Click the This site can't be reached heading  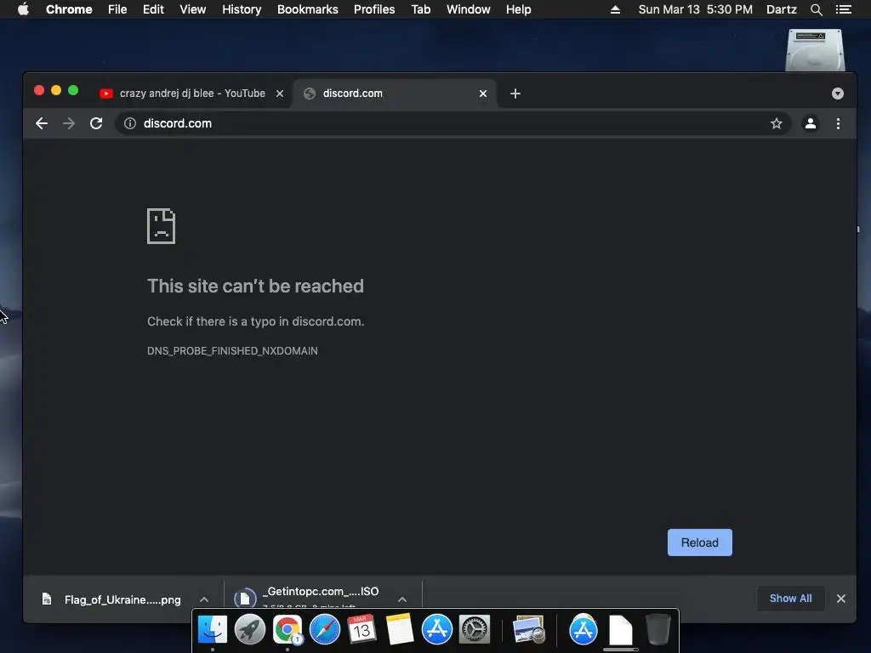(x=255, y=286)
